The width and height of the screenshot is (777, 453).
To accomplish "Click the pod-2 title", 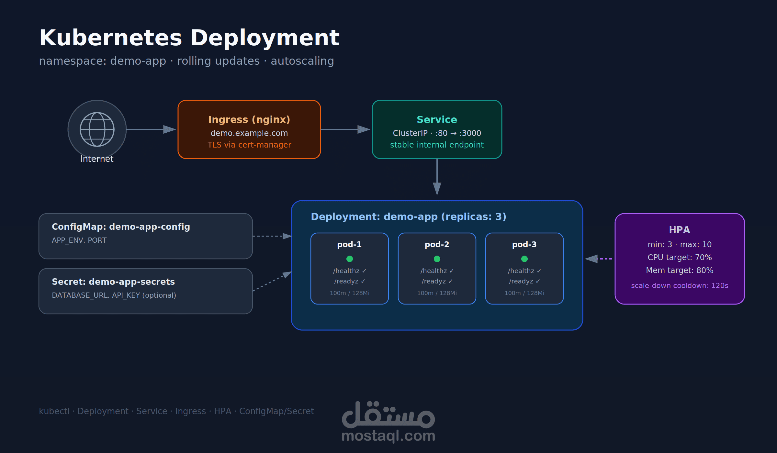I will click(437, 245).
